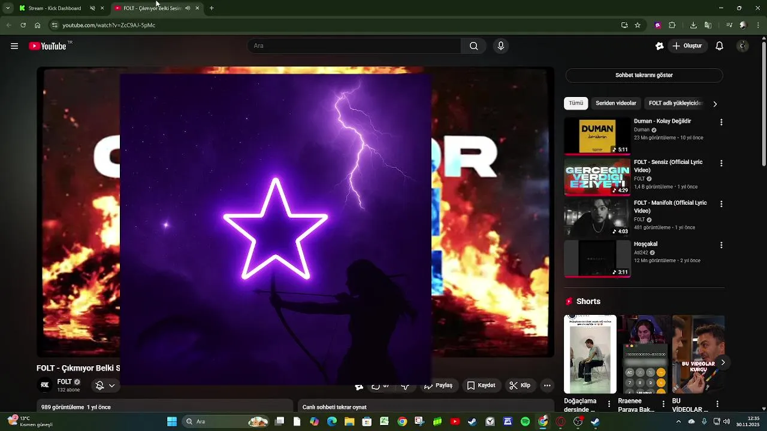Click Canlı sohbeti tekrar oynat

pyautogui.click(x=334, y=407)
